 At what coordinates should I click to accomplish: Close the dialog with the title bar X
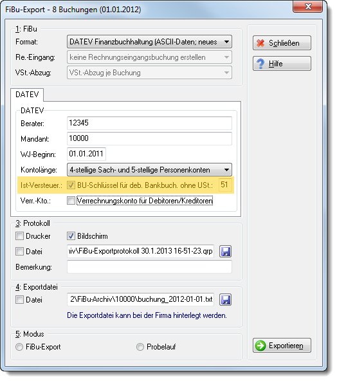click(308, 6)
